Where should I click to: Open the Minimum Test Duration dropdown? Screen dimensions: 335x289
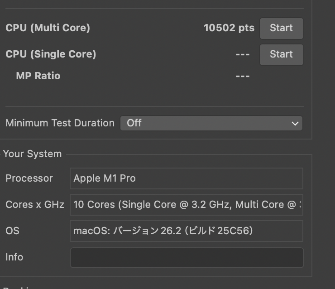coord(211,123)
